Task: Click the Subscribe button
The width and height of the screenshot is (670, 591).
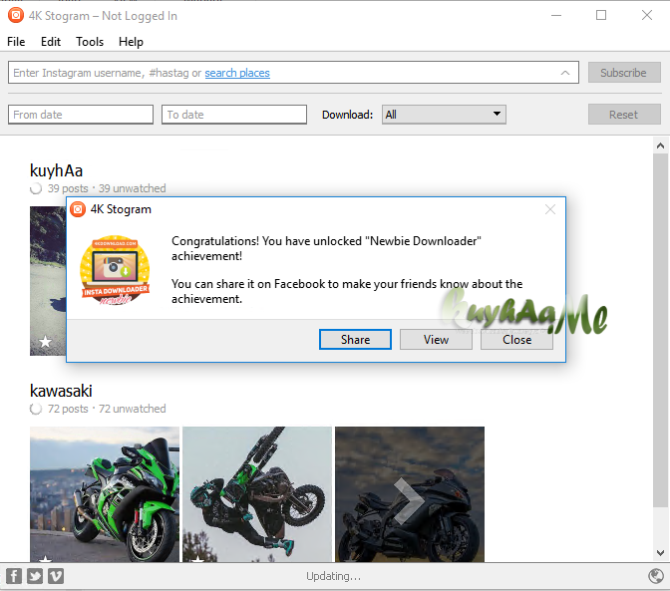Action: (x=624, y=73)
